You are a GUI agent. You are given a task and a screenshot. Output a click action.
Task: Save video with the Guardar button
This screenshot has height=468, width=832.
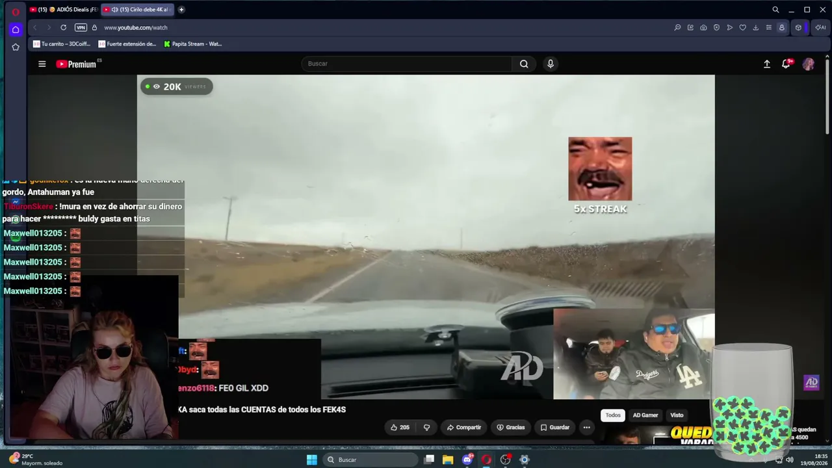[555, 427]
